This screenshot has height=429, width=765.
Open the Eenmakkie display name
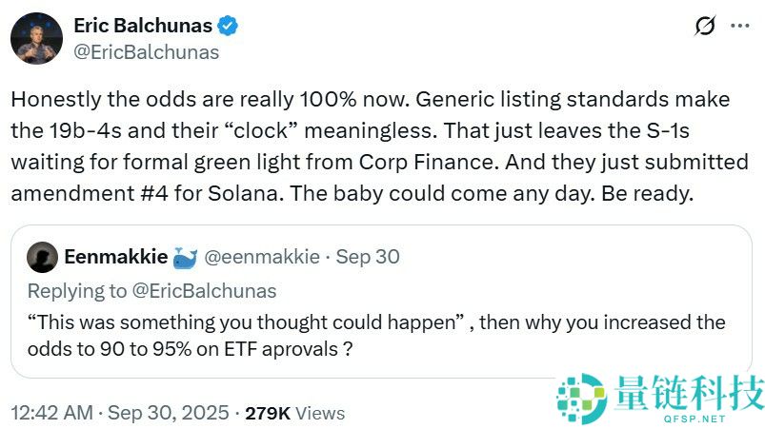(115, 257)
